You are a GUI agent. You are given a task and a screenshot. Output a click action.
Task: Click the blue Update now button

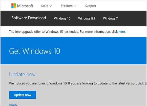(x=22, y=95)
